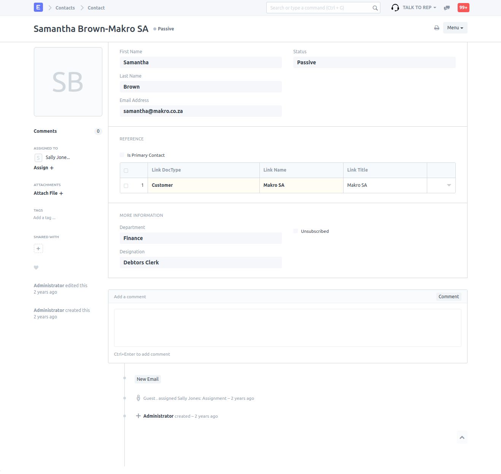Click the heart like icon
The width and height of the screenshot is (501, 474).
pos(36,267)
